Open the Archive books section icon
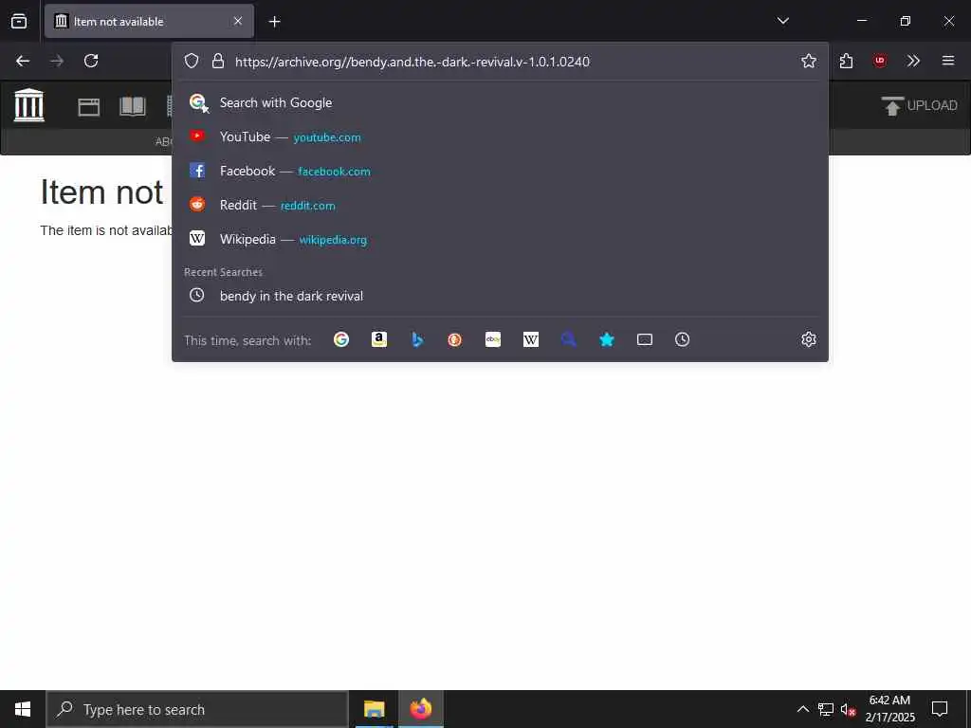The width and height of the screenshot is (971, 728). [133, 106]
